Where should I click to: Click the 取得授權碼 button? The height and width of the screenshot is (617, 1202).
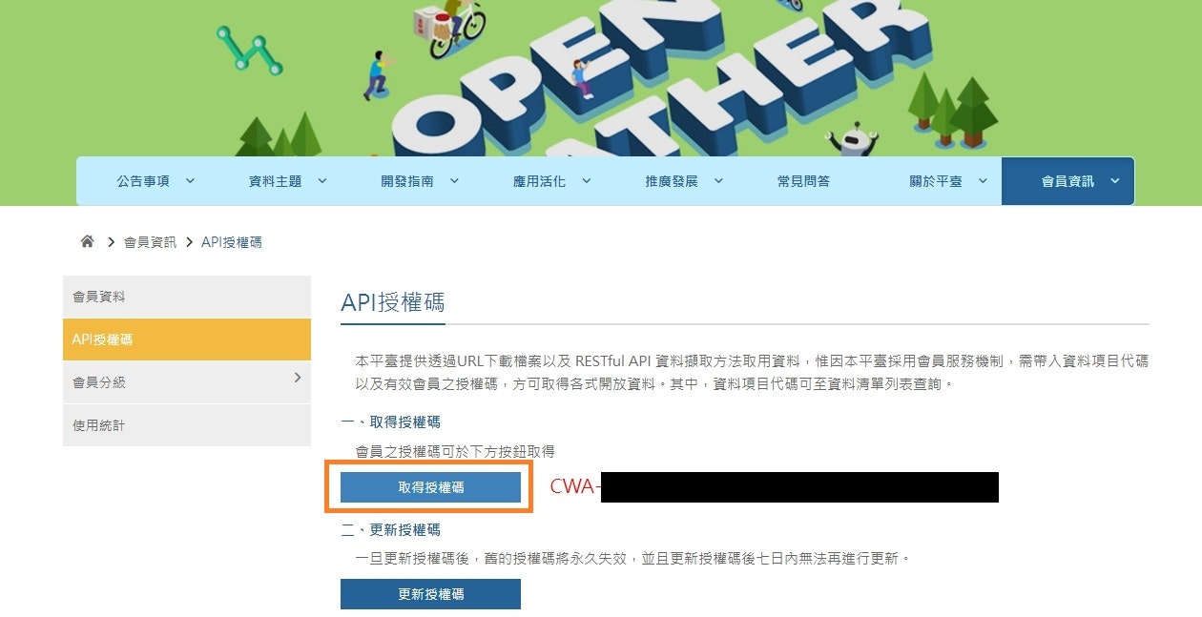point(430,487)
